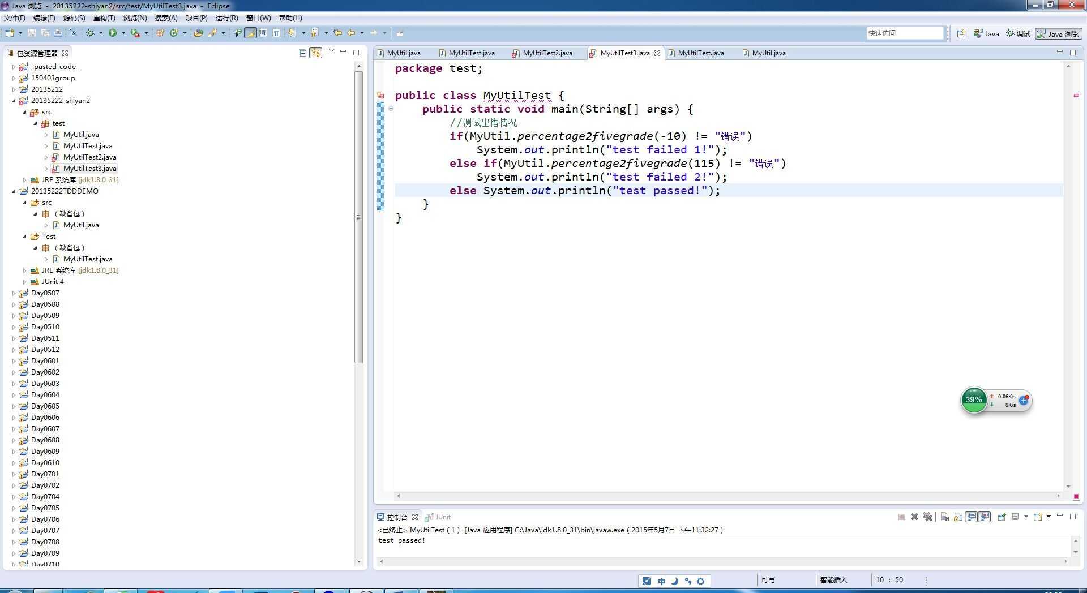Click the New Java Package icon
The image size is (1087, 593).
(x=160, y=33)
